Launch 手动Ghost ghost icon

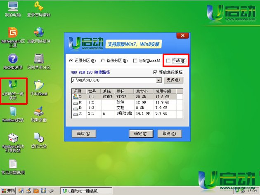39,88
